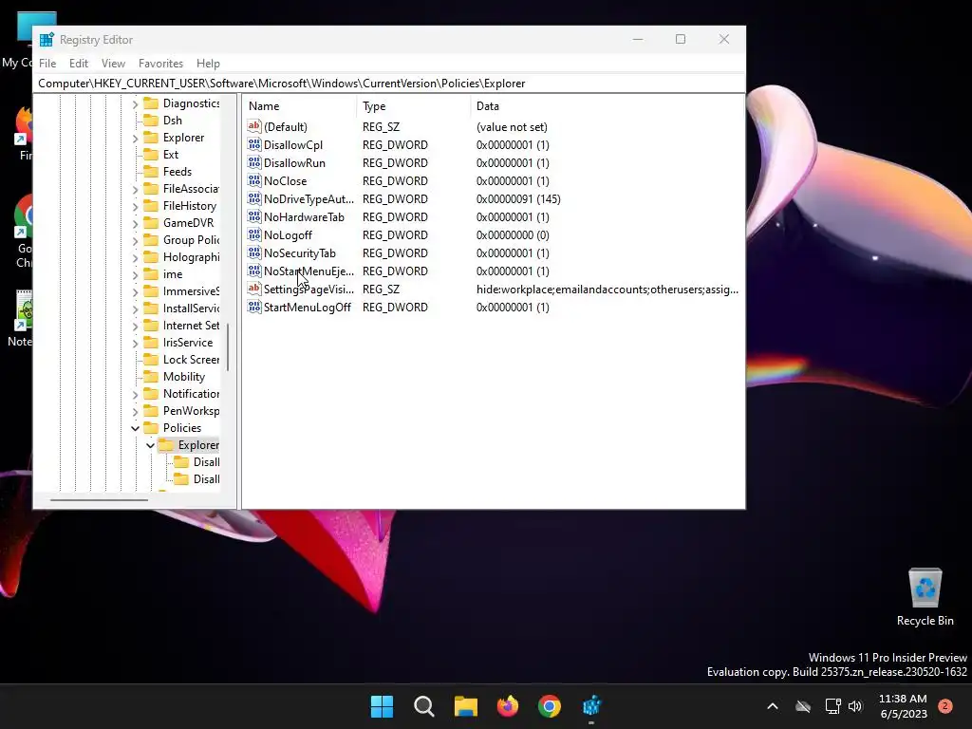This screenshot has height=729, width=972.
Task: Click the network icon in system tray
Action: 832,706
